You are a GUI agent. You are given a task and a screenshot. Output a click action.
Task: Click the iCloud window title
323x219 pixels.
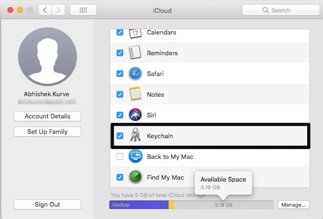(x=162, y=11)
